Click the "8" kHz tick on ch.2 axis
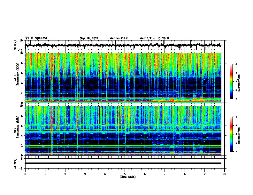Image resolution: width=253 pixels, height=195 pixels. (x=22, y=116)
